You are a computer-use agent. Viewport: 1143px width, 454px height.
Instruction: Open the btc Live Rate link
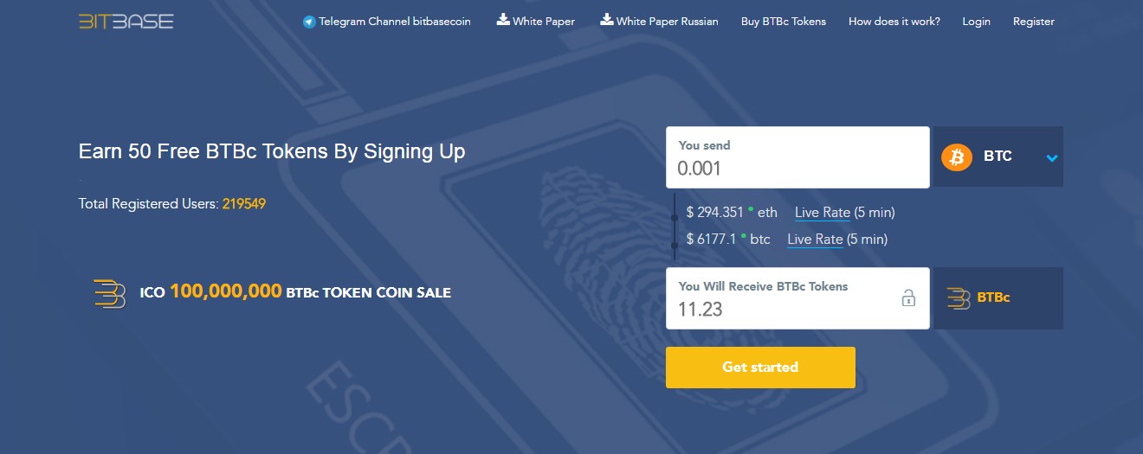tap(815, 240)
